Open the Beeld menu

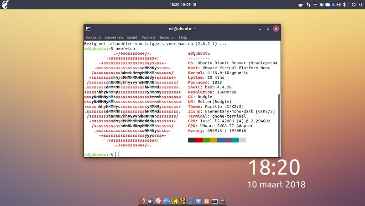click(132, 37)
